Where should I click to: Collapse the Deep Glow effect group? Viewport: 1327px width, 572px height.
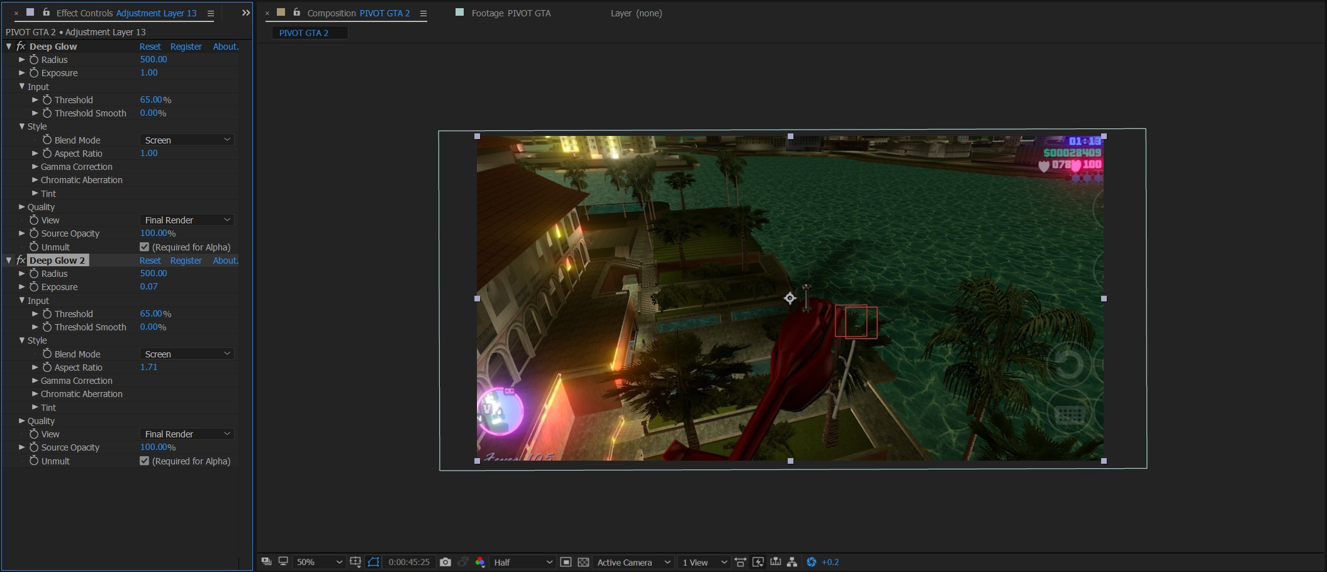pos(9,47)
